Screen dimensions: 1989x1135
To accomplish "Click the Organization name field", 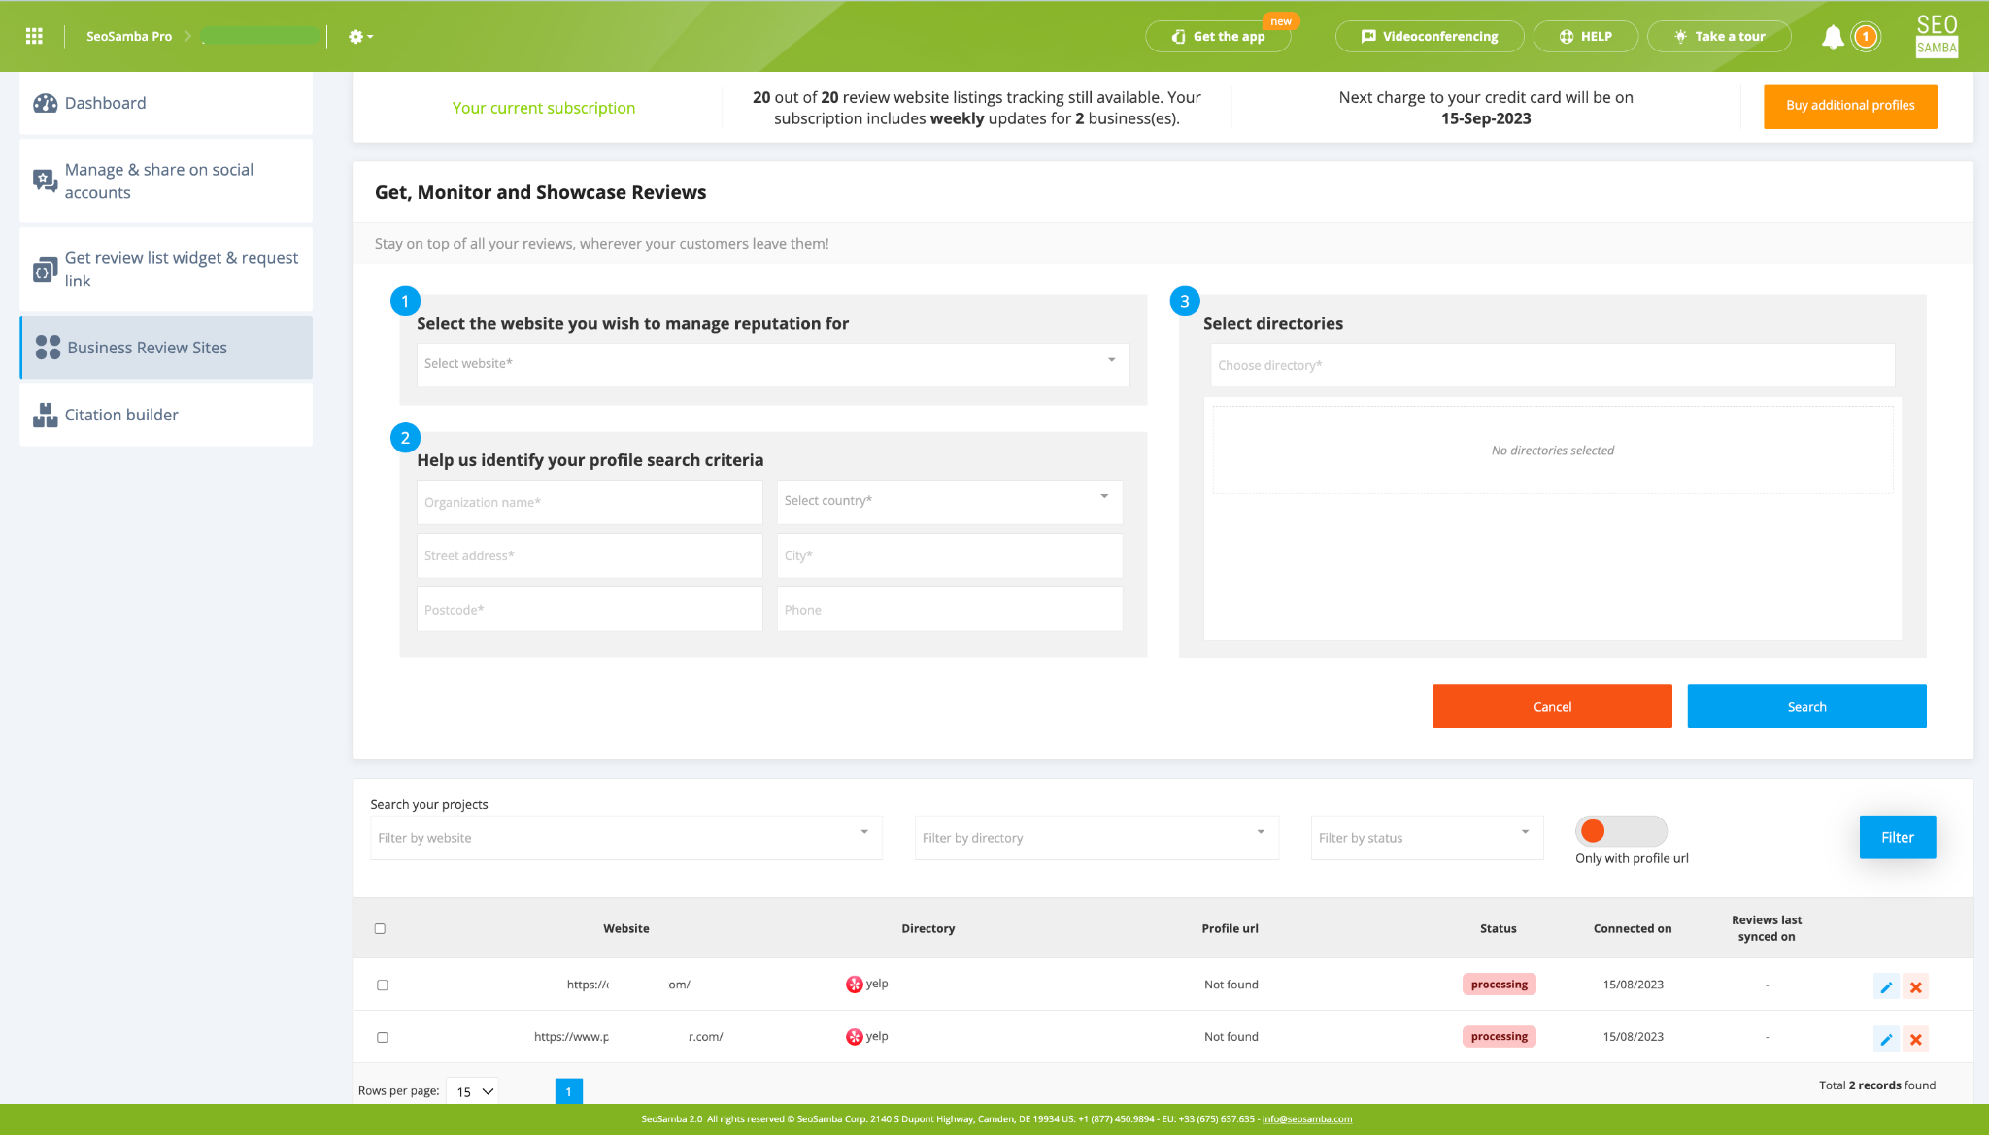I will 590,502.
